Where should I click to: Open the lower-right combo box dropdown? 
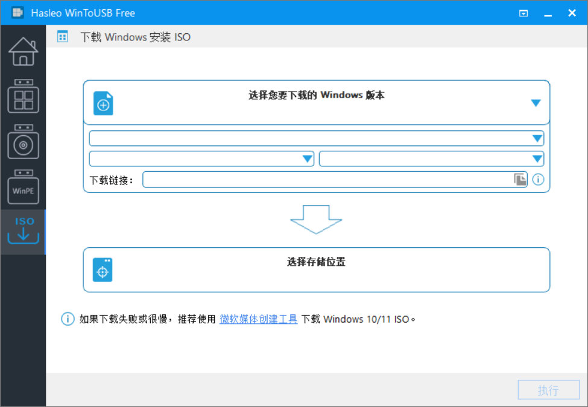[431, 159]
